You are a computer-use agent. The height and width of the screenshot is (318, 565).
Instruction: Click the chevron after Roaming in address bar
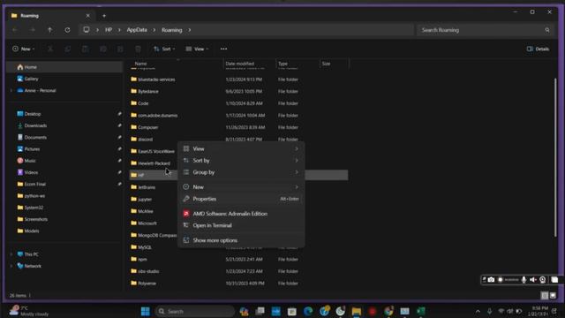tap(190, 30)
